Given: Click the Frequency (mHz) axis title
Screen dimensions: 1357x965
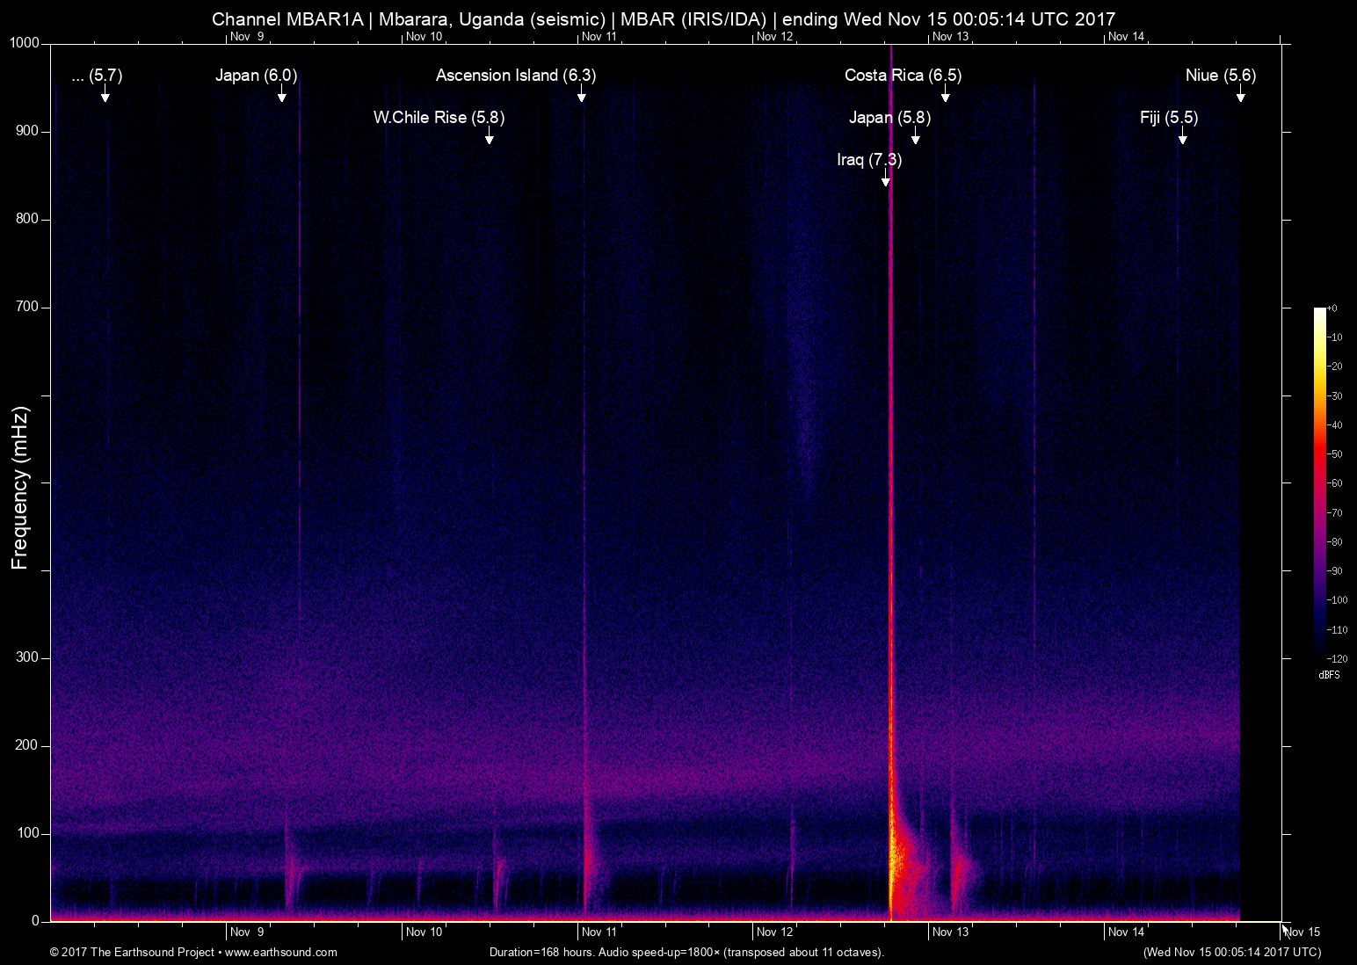Looking at the screenshot, I should pyautogui.click(x=20, y=488).
